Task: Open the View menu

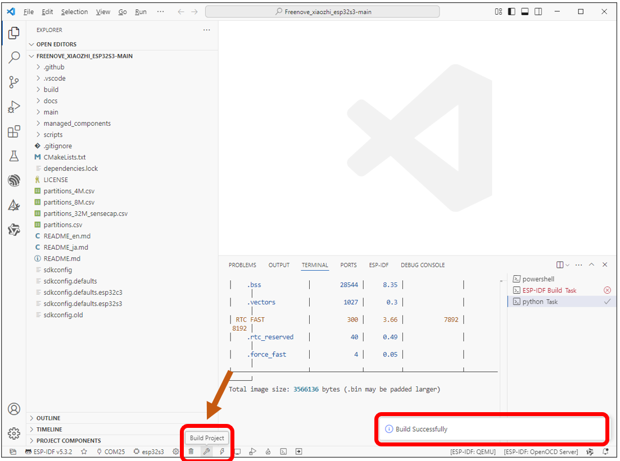Action: [103, 12]
